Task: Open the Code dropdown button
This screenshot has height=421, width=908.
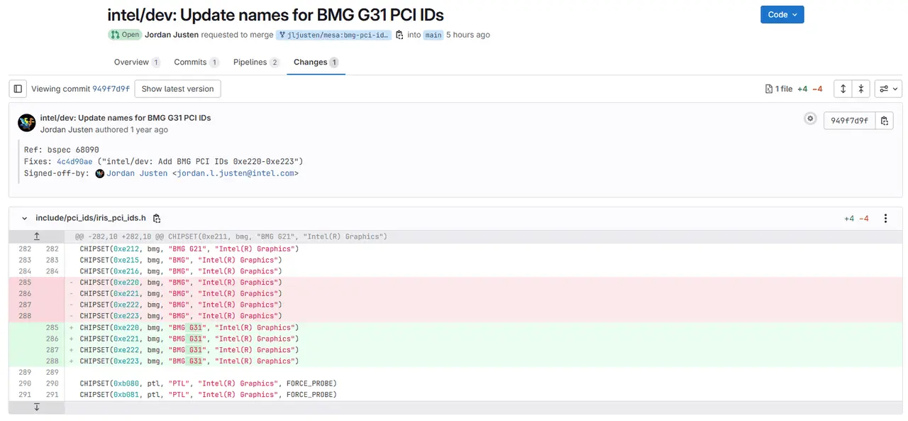Action: 782,14
